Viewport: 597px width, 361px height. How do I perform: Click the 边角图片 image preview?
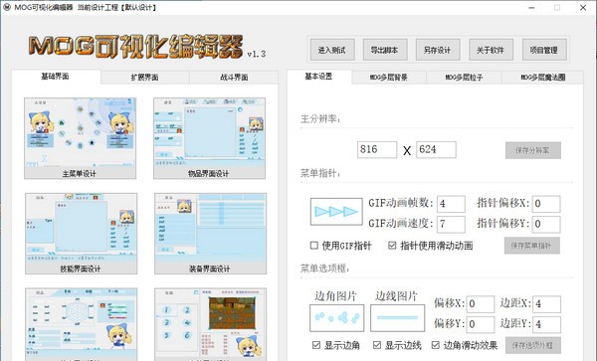[x=337, y=318]
